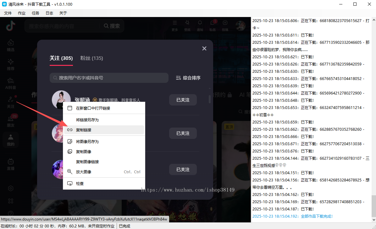
Task: Open 推荐 in the Douyin sidebar
Action: pos(11,65)
